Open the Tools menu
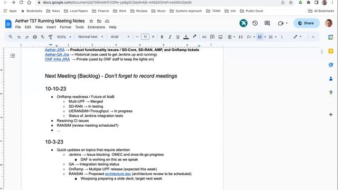 tap(79, 27)
